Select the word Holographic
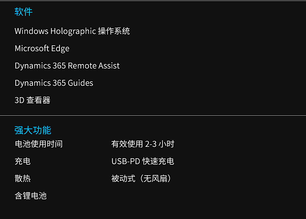 tap(73, 31)
